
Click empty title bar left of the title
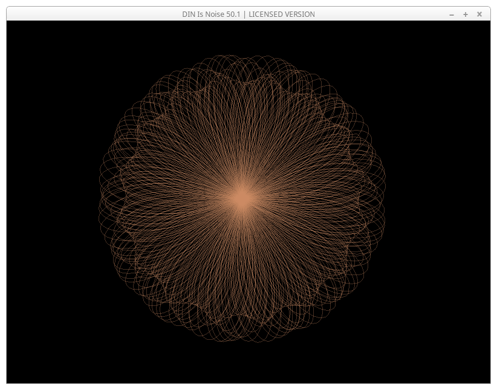point(91,14)
